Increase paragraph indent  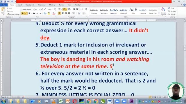tap(77, 9)
